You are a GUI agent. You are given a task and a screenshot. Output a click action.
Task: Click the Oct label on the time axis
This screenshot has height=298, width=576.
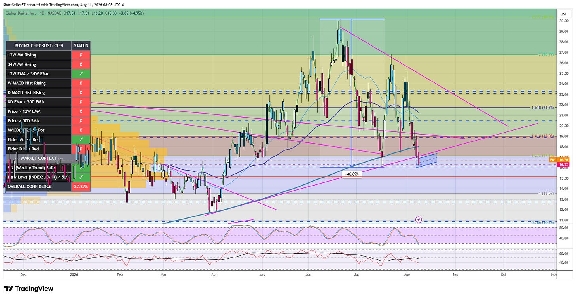(x=504, y=274)
